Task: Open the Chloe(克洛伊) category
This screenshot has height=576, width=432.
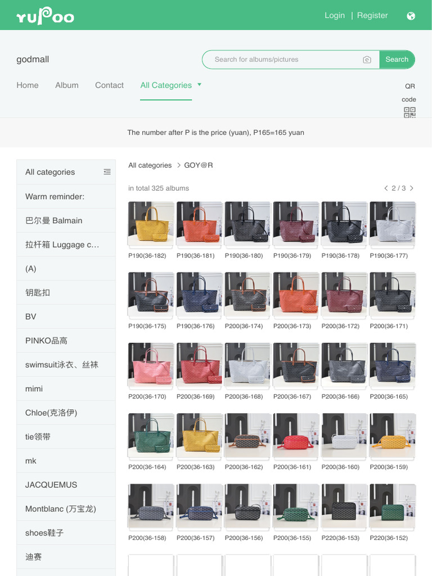Action: click(66, 413)
